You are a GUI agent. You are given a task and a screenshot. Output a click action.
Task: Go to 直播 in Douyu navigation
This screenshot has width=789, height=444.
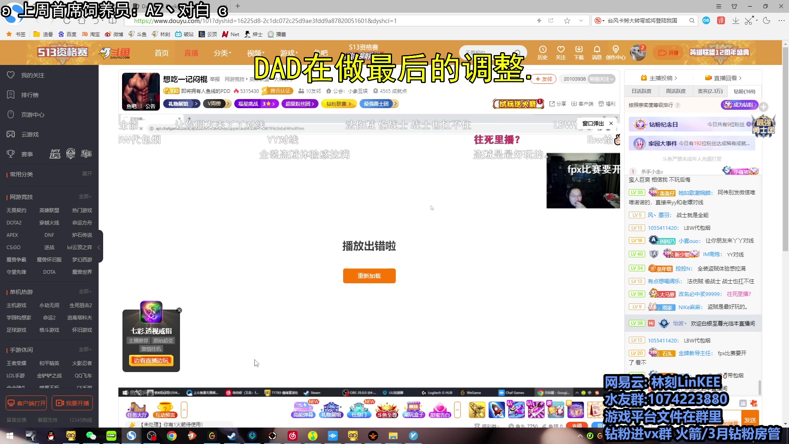[x=191, y=53]
